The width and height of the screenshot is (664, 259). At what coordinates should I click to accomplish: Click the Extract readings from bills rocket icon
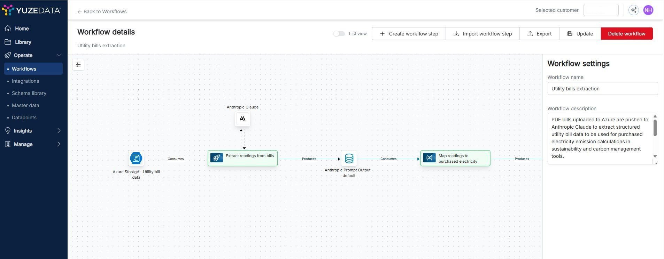[x=216, y=158]
